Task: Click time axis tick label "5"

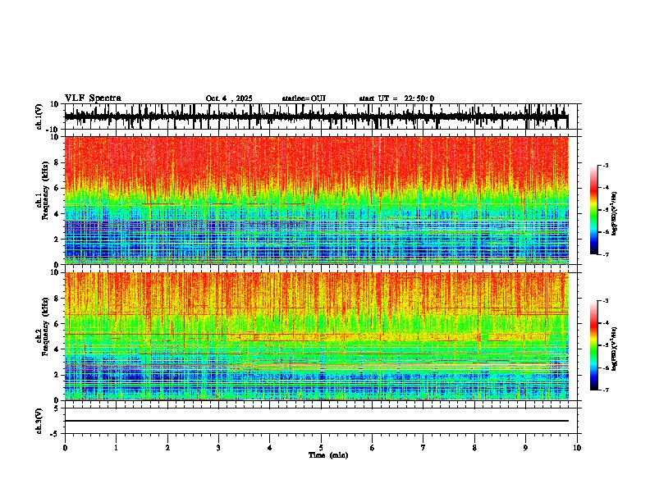Action: click(321, 448)
